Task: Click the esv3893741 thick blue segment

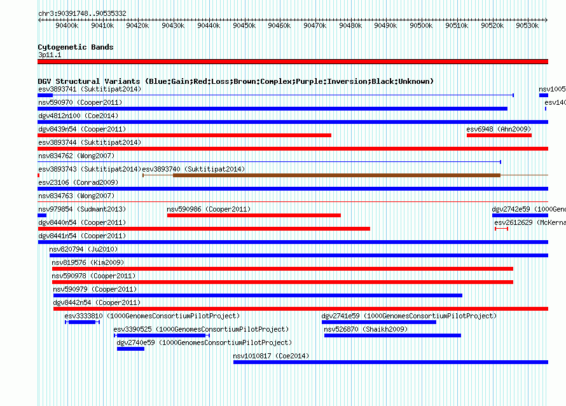Action: [x=45, y=95]
